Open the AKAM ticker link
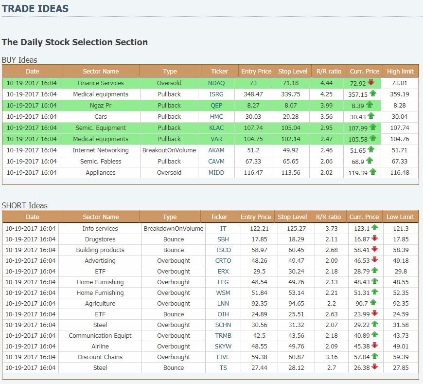This screenshot has width=423, height=384. click(x=216, y=150)
